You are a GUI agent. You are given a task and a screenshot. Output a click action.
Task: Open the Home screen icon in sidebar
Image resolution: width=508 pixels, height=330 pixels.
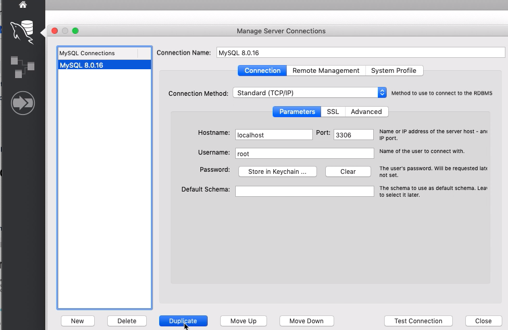coord(23,5)
